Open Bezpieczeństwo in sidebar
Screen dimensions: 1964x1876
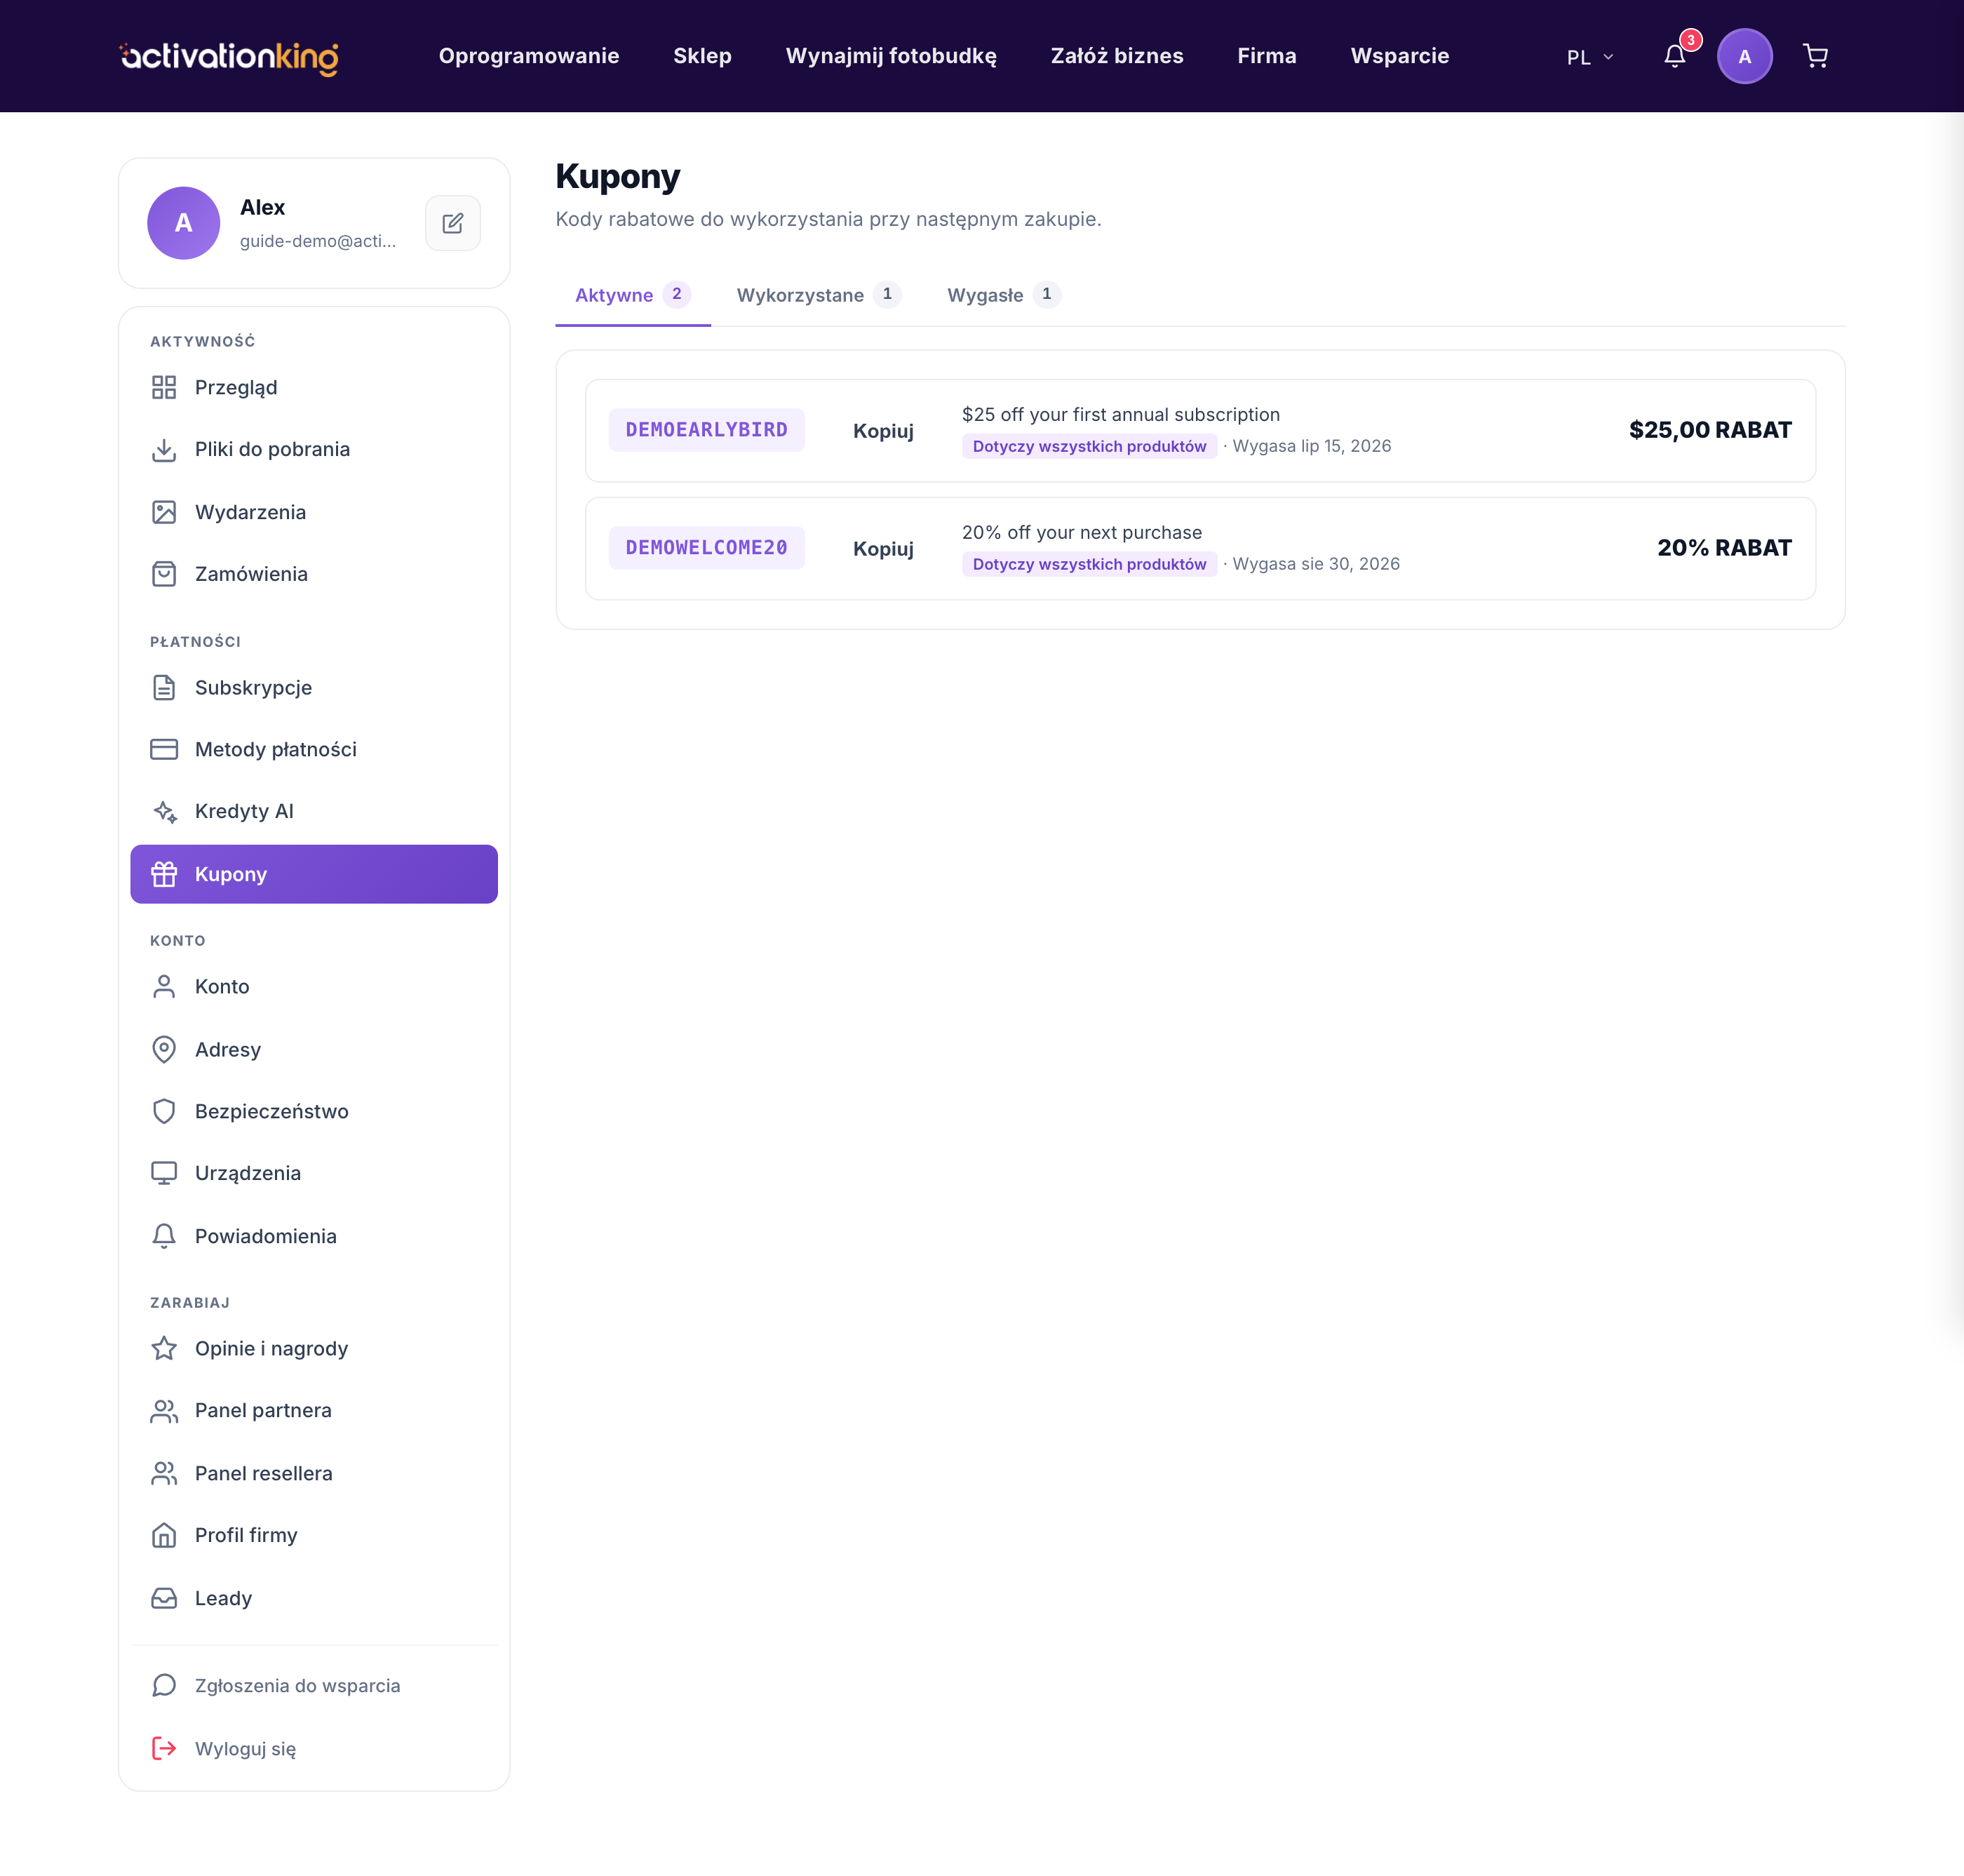pyautogui.click(x=314, y=1111)
